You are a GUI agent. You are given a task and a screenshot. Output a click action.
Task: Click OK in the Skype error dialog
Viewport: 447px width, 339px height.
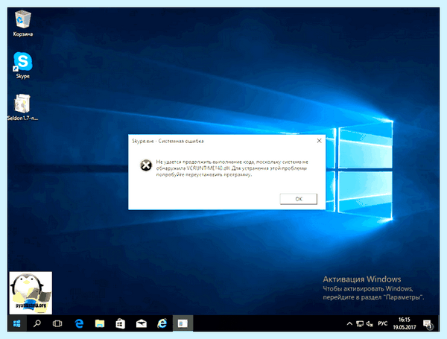click(298, 199)
